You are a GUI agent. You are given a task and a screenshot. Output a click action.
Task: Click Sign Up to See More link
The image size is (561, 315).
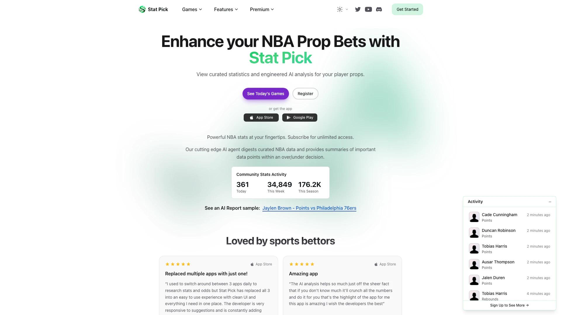coord(509,305)
